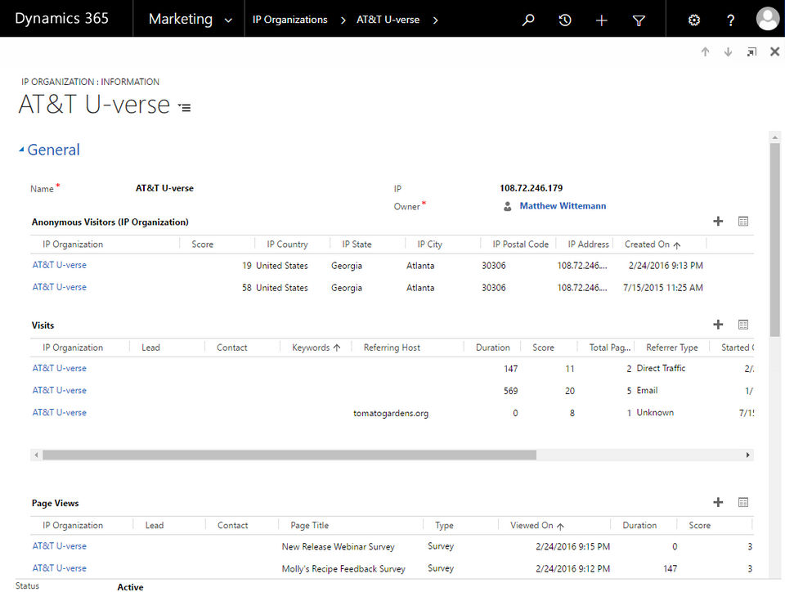Viewport: 785px width, 592px height.
Task: Open the help question mark icon
Action: pyautogui.click(x=730, y=20)
